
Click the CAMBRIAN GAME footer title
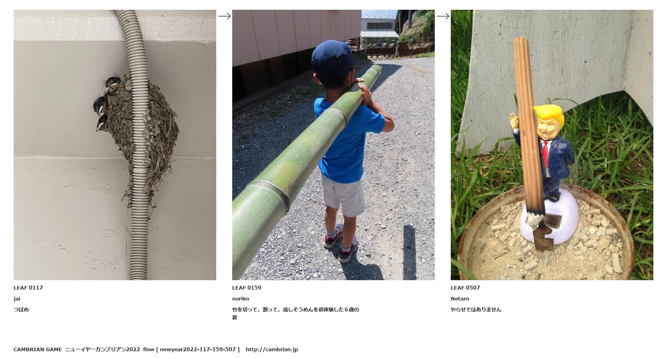pyautogui.click(x=37, y=349)
